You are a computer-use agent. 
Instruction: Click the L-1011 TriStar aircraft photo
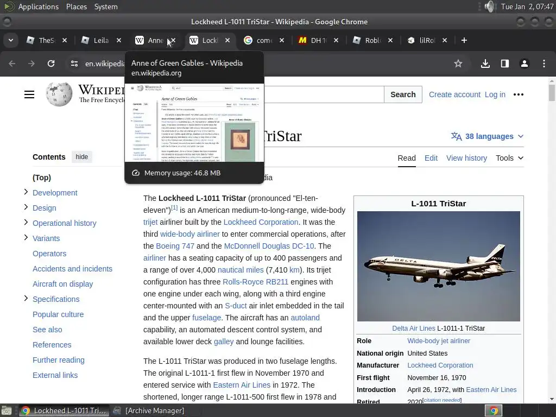point(439,266)
